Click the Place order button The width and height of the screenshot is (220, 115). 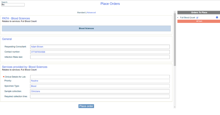tap(86, 106)
